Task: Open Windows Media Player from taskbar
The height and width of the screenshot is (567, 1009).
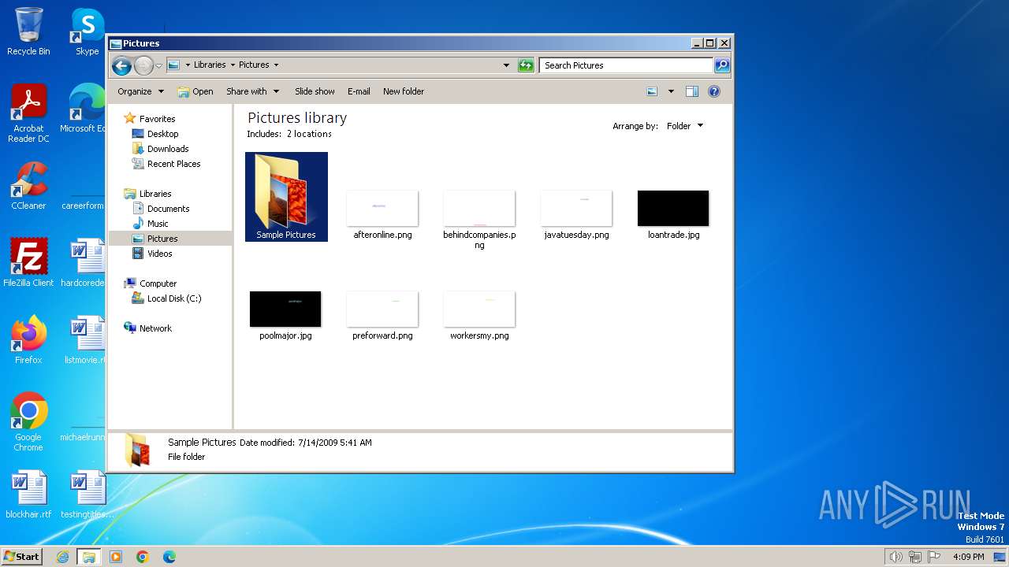Action: point(116,557)
